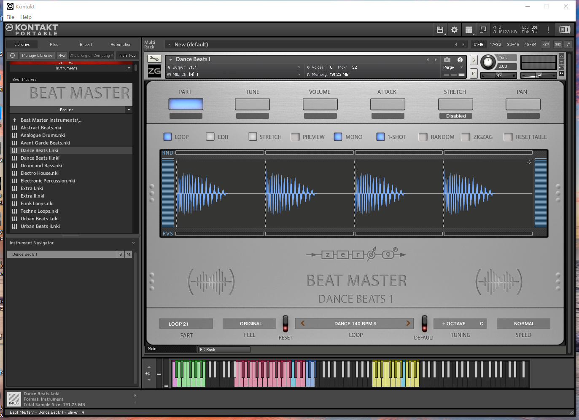The width and height of the screenshot is (579, 420).
Task: Switch to the Expert tab
Action: click(x=86, y=44)
